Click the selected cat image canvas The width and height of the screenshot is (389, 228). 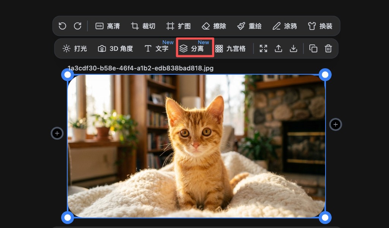point(196,146)
